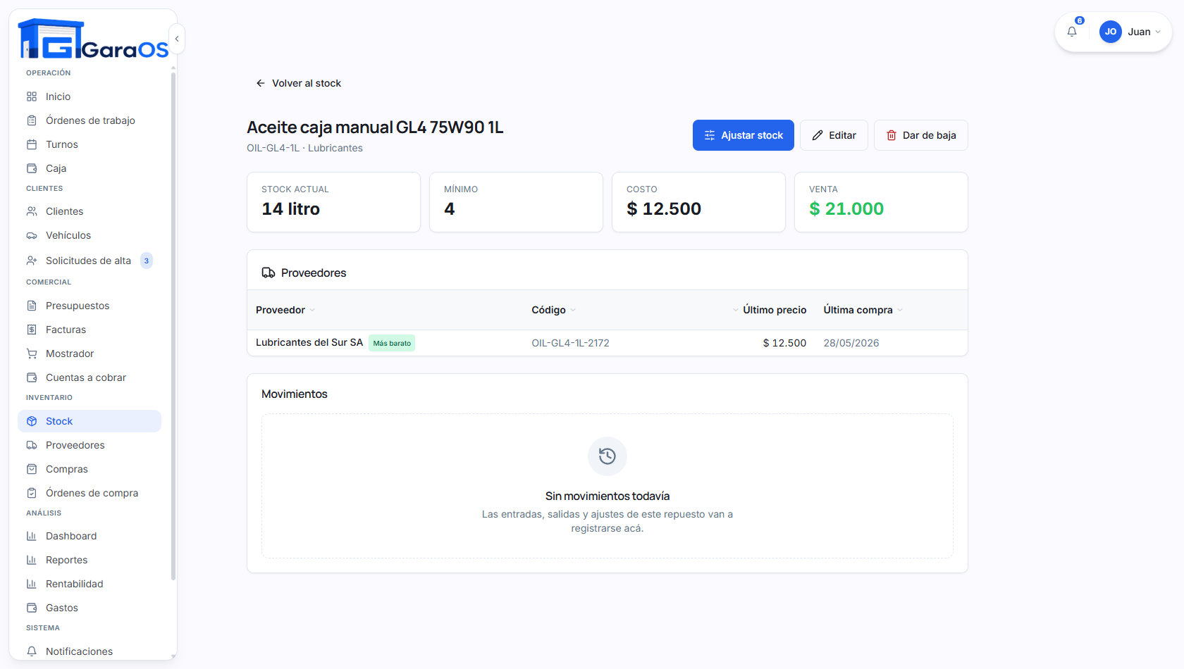Click the Stock box icon
Image resolution: width=1184 pixels, height=669 pixels.
click(x=32, y=421)
